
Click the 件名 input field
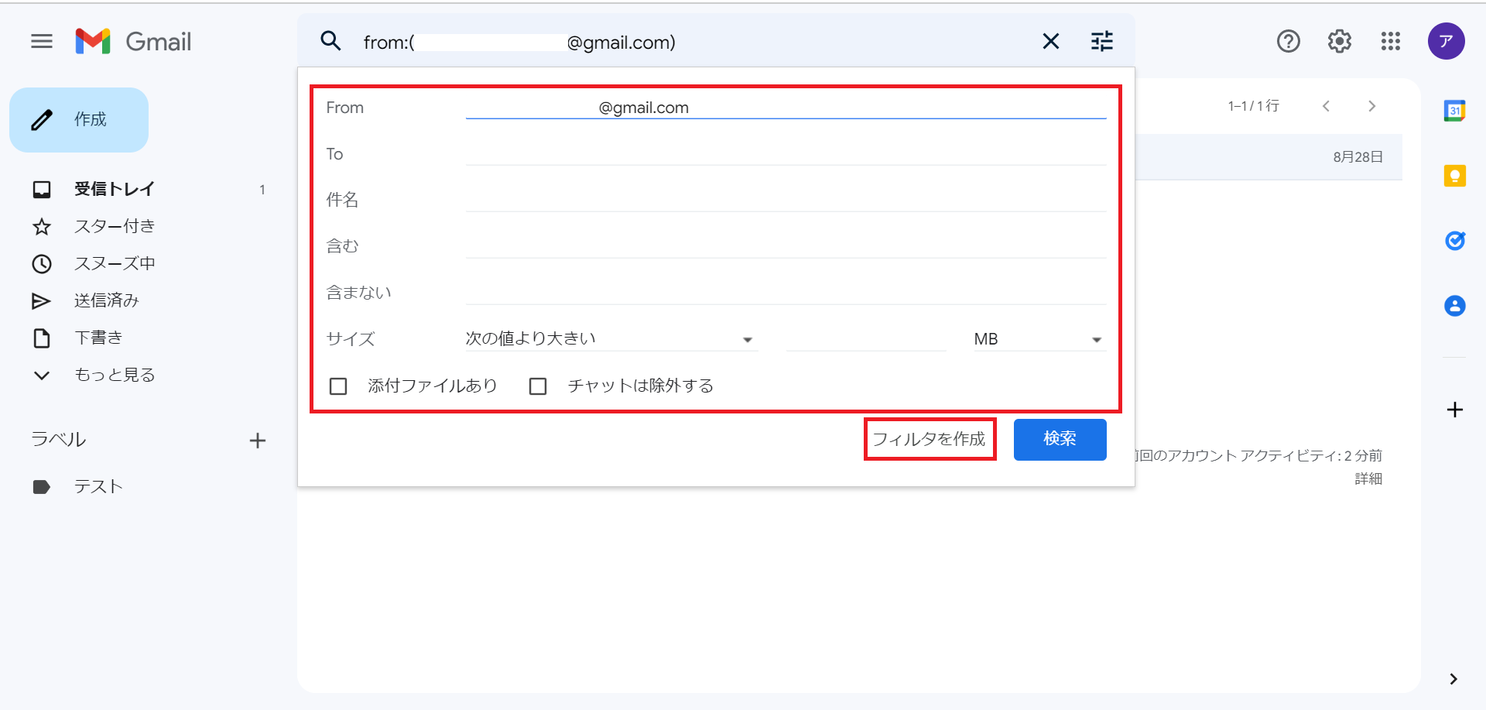point(785,200)
